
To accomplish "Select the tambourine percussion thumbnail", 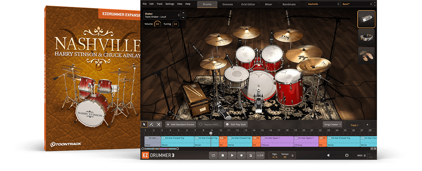I will (x=366, y=37).
